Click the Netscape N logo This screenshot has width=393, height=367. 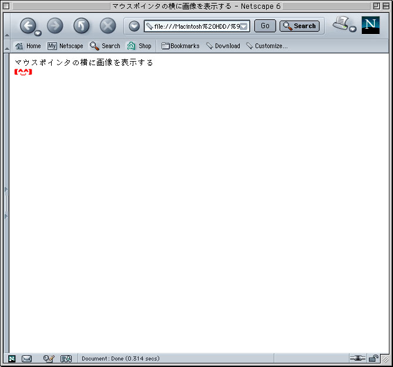coord(371,25)
